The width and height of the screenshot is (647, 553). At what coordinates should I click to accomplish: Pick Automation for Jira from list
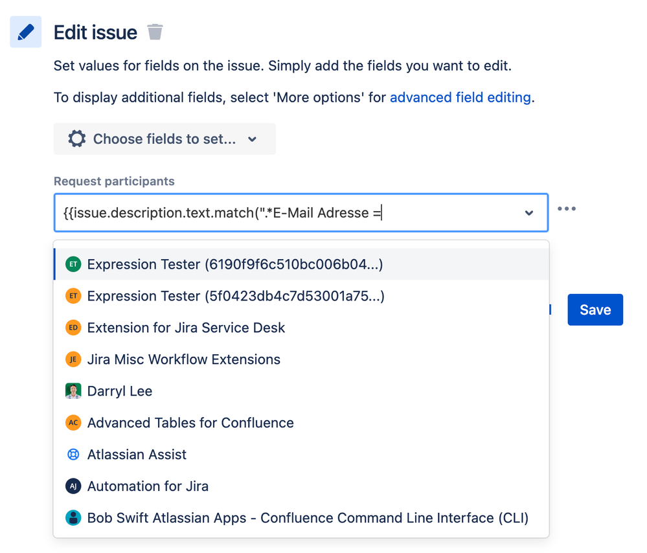pos(301,486)
